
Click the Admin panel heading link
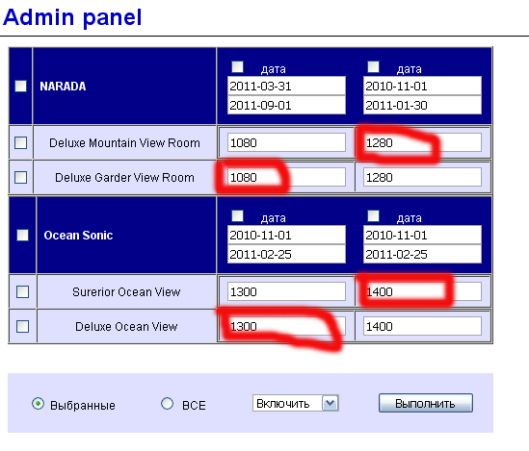[72, 17]
